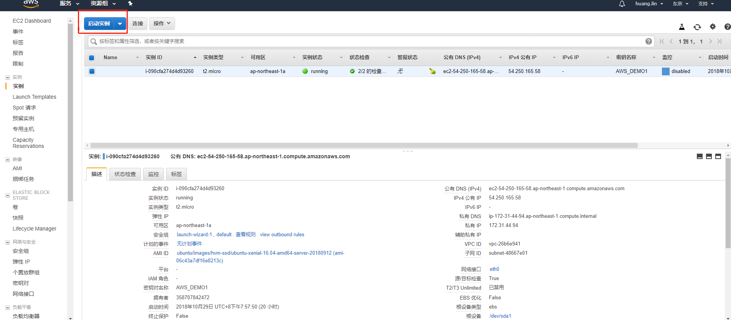
Task: Click the details pane vertical scrollbar
Action: [728, 204]
